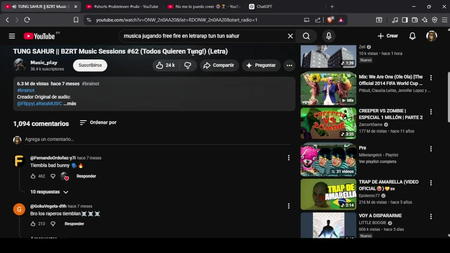
Task: Open options for TRAP DE AMARELLA
Action: (431, 183)
